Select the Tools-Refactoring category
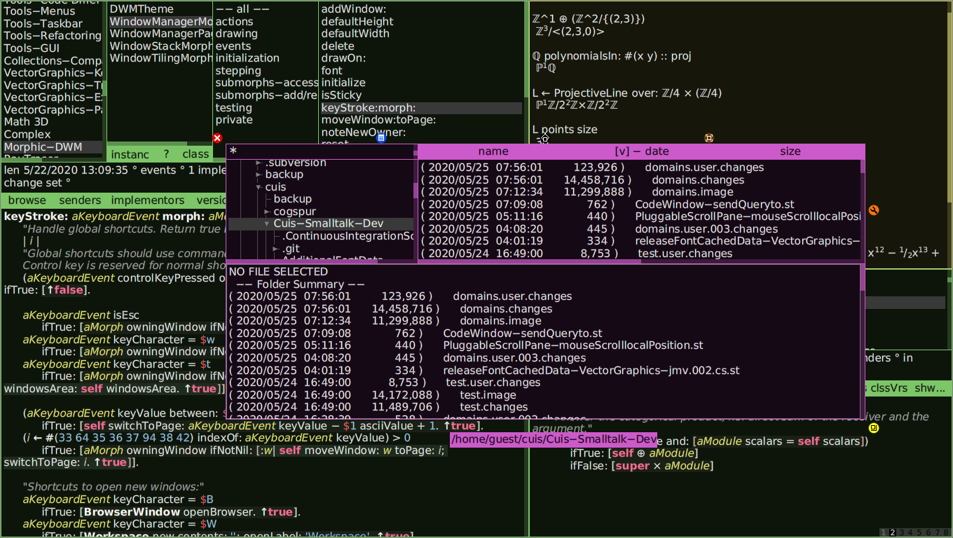 click(53, 36)
